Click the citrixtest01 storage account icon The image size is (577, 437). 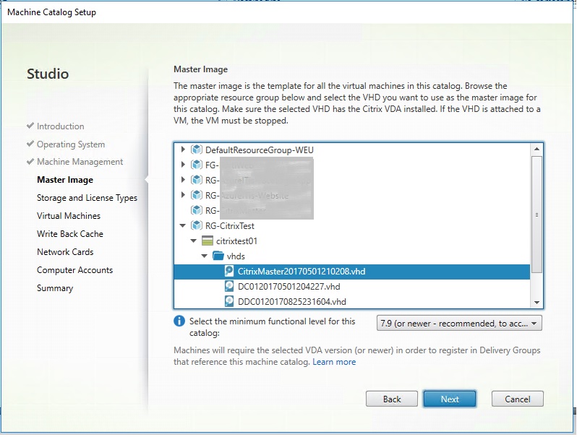pyautogui.click(x=208, y=241)
